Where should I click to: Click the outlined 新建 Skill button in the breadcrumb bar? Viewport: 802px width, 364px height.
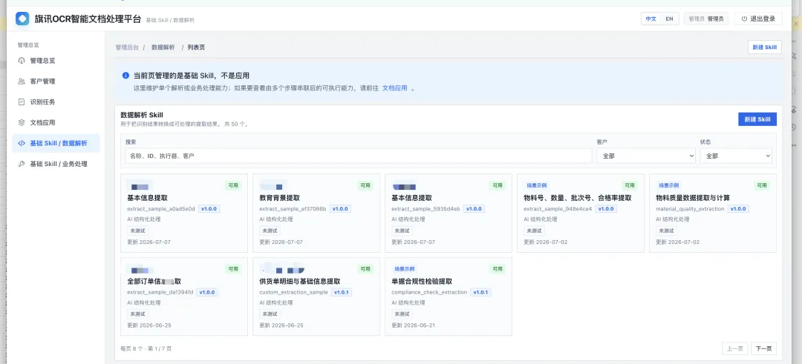(765, 47)
